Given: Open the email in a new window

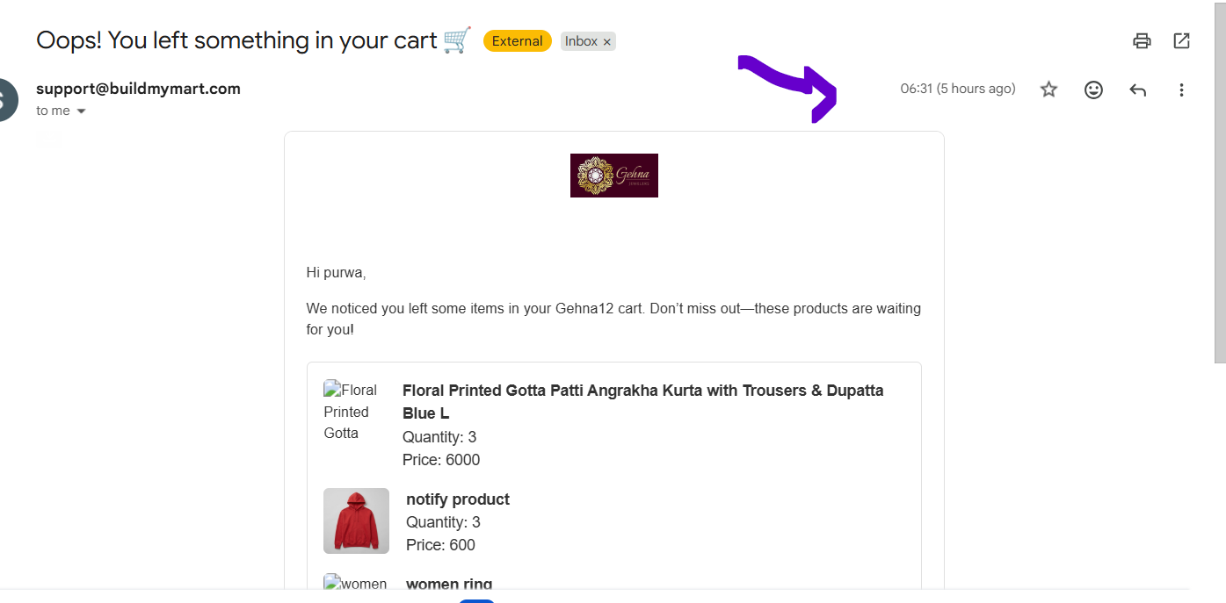Looking at the screenshot, I should click(x=1182, y=40).
